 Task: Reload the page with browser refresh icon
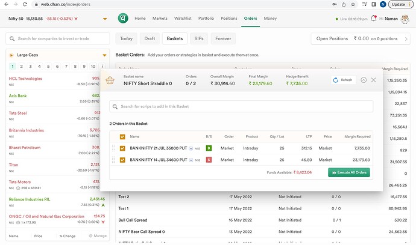click(25, 4)
